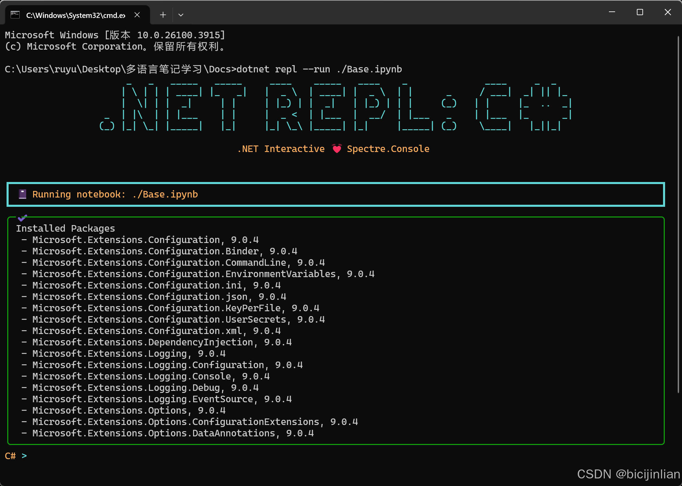The height and width of the screenshot is (486, 682).
Task: Click the .NET Interactive text
Action: 281,149
